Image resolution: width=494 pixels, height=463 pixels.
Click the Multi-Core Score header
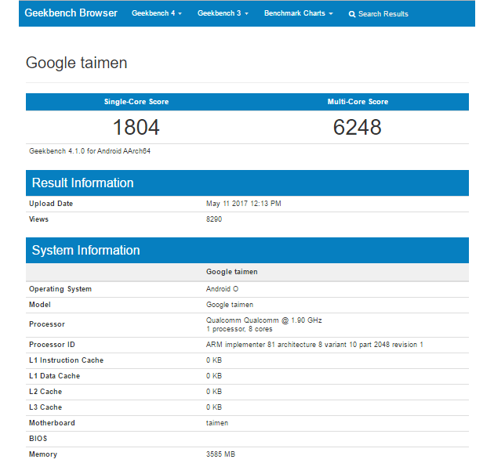click(x=358, y=102)
